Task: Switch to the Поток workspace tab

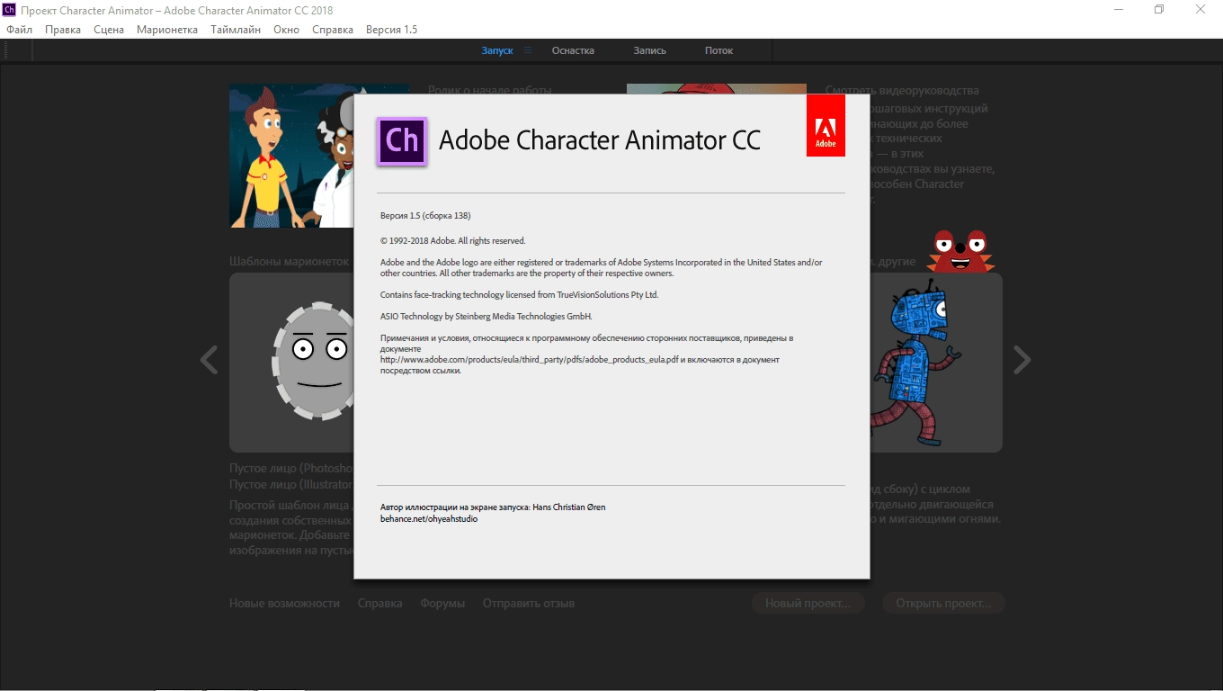Action: (x=719, y=50)
